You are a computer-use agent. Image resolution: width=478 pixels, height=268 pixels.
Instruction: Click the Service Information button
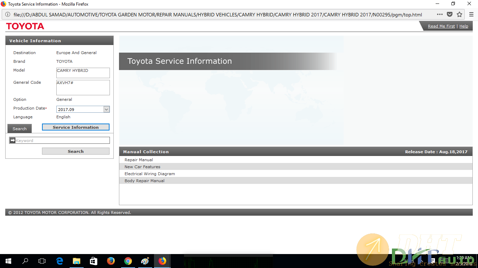tap(76, 127)
